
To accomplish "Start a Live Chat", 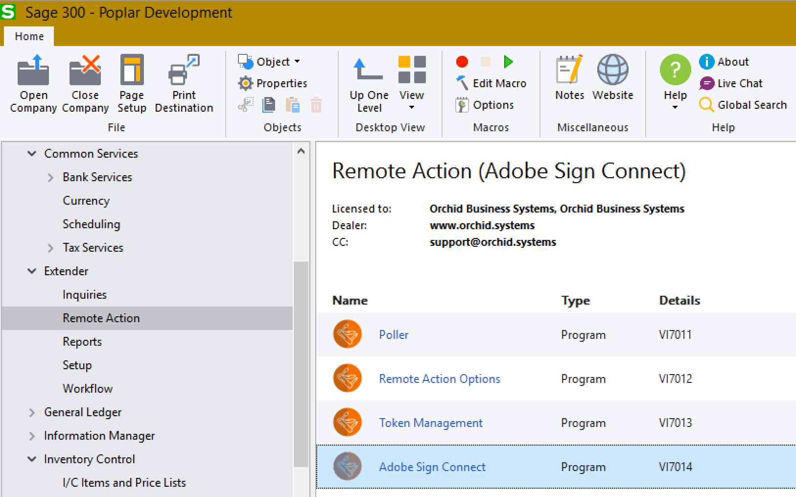I will pos(731,83).
